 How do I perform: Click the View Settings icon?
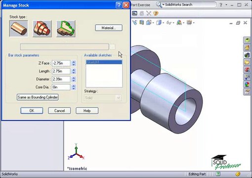189,22
